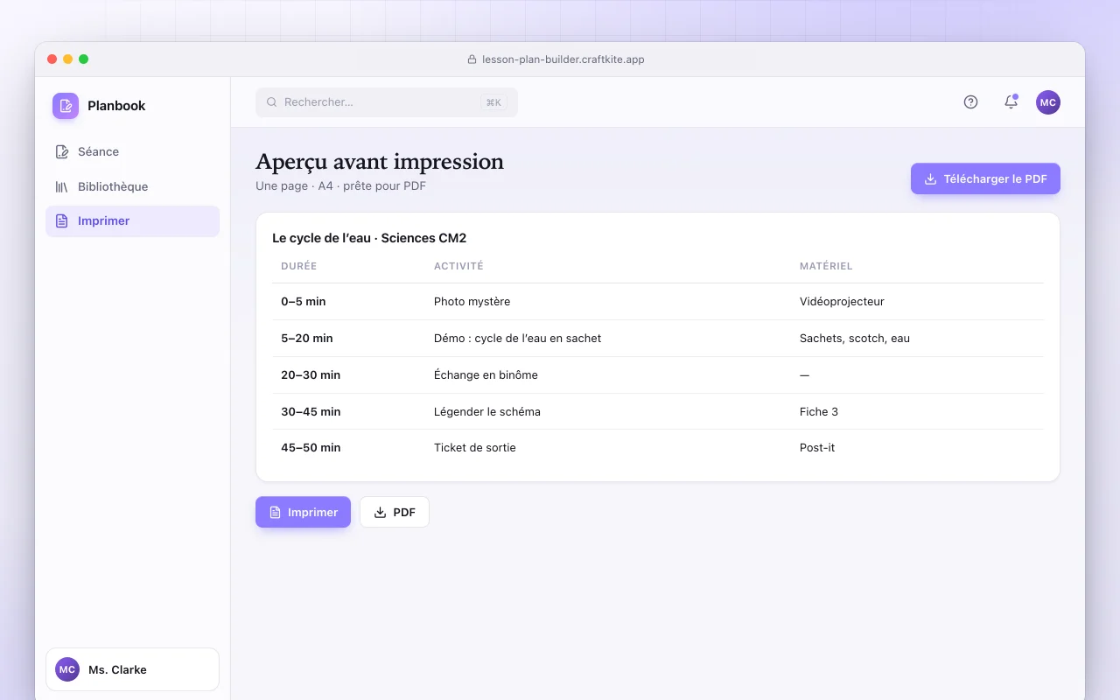The image size is (1120, 700).
Task: Click the lock icon in address bar
Action: click(473, 59)
